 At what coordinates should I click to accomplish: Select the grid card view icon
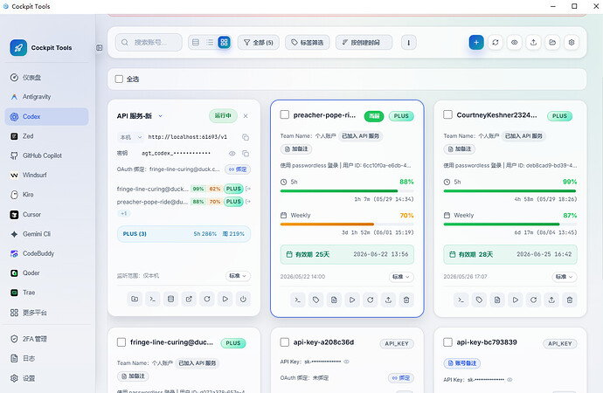224,42
